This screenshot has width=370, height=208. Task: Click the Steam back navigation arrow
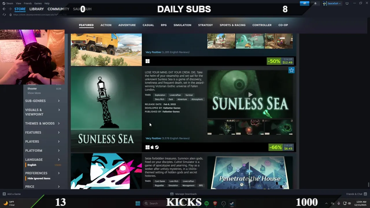tap(4, 9)
